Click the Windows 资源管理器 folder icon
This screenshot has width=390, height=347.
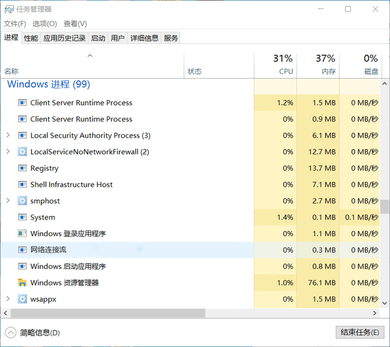click(23, 283)
